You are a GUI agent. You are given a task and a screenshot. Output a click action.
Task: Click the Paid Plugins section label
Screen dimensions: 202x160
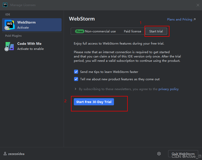pos(13,36)
